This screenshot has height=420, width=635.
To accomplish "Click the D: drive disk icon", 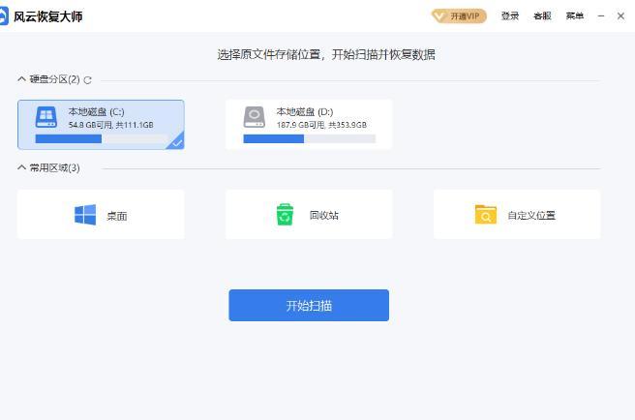I will pyautogui.click(x=255, y=117).
